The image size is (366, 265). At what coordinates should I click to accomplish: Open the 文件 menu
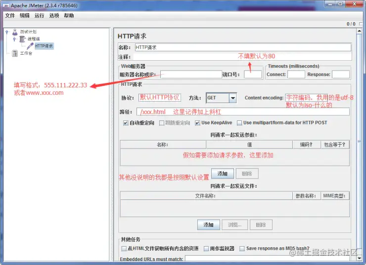pyautogui.click(x=10, y=16)
